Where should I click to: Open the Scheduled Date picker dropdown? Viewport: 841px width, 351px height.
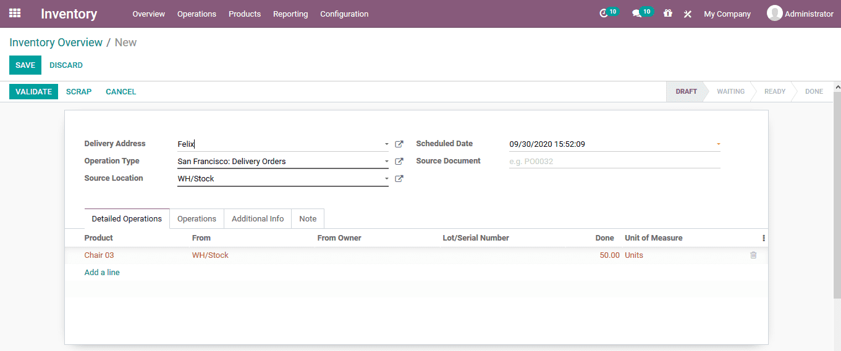click(x=718, y=144)
